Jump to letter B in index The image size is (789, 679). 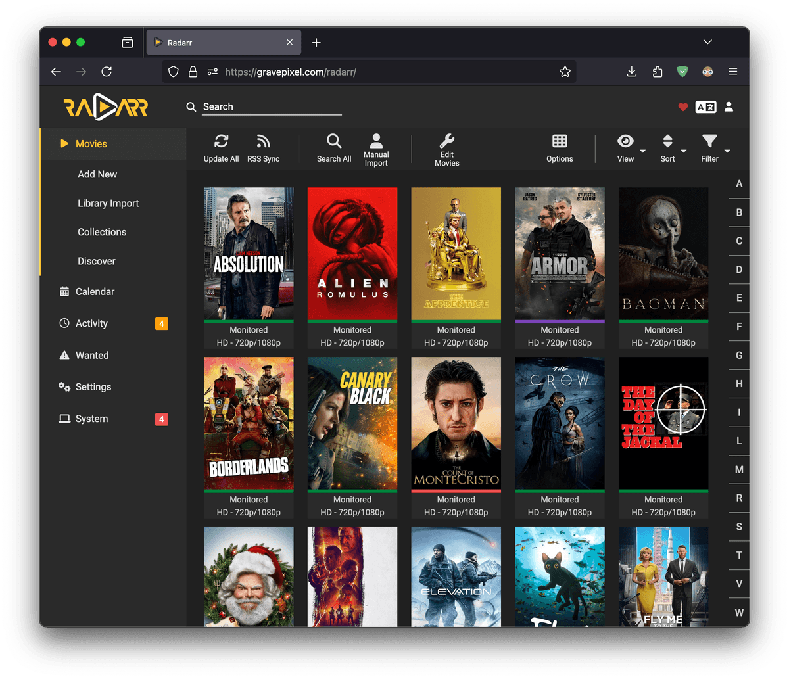click(739, 212)
